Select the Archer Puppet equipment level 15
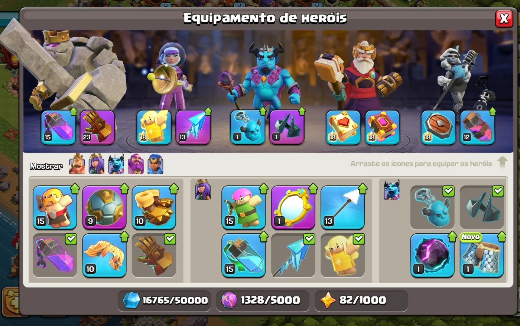Viewport: 520px width, 326px height. (243, 207)
